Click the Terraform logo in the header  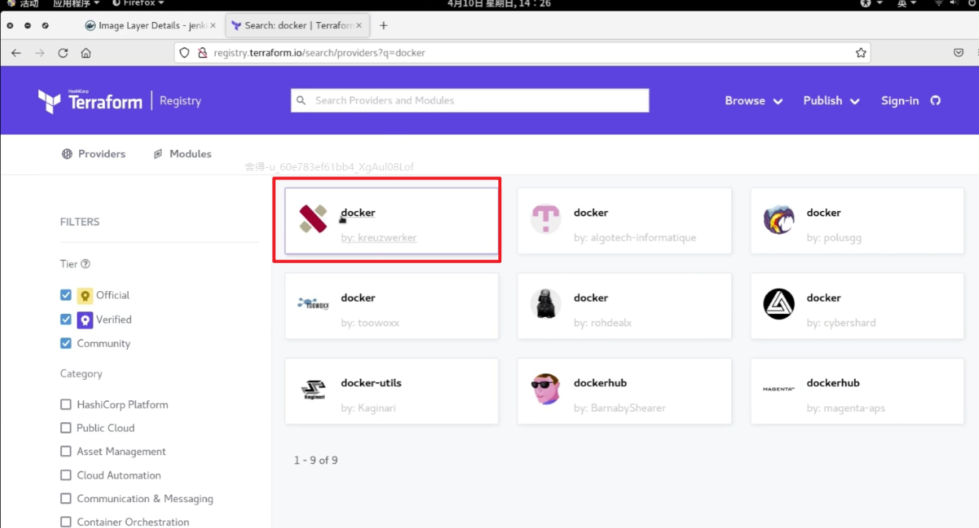[90, 101]
